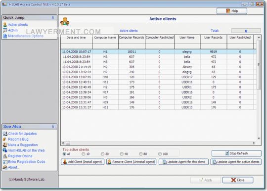Click the Stop Refresh button
267x191 pixels.
coord(236,153)
